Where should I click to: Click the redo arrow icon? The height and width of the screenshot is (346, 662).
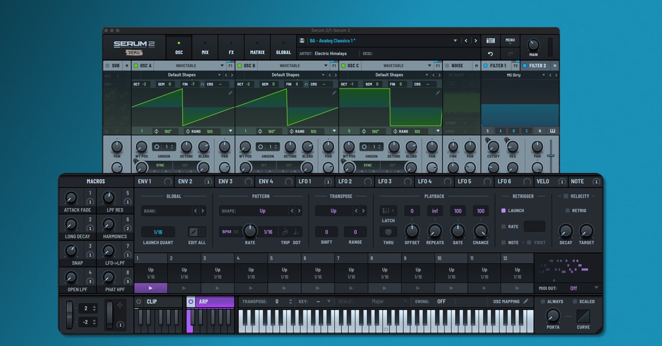pos(511,54)
